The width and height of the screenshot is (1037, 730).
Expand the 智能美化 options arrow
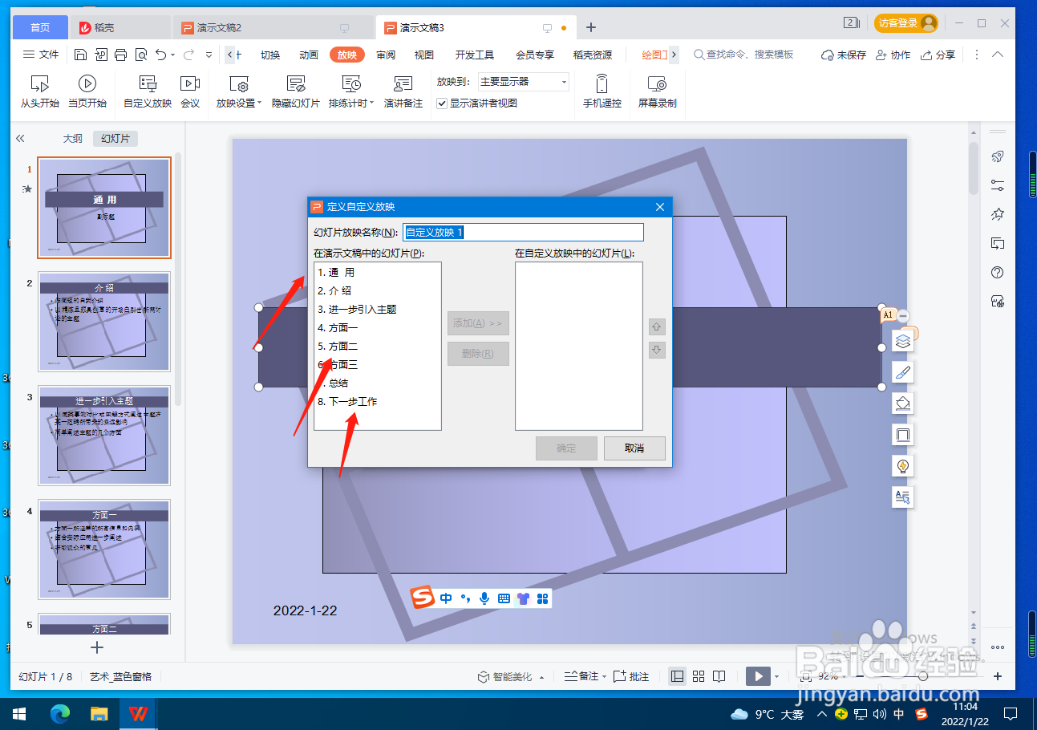(542, 677)
